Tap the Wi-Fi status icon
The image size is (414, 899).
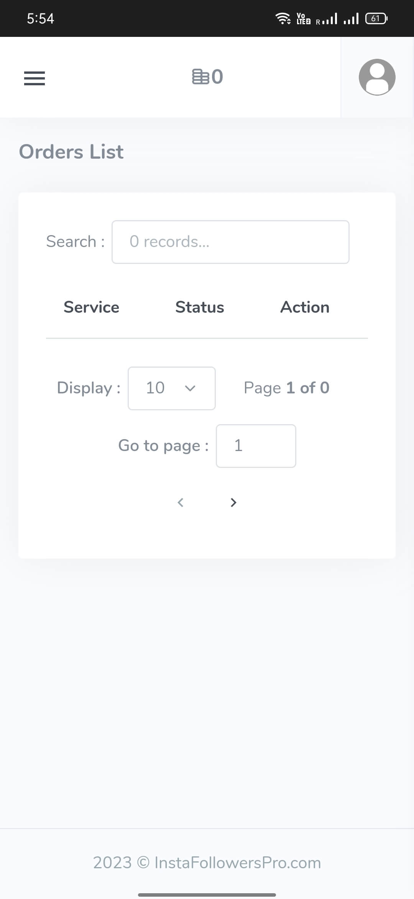(283, 18)
